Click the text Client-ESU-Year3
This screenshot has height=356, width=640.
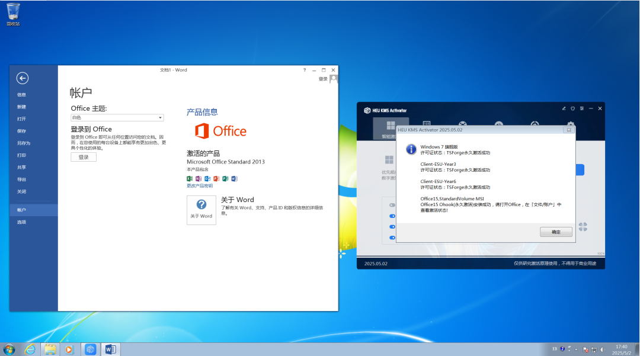439,164
